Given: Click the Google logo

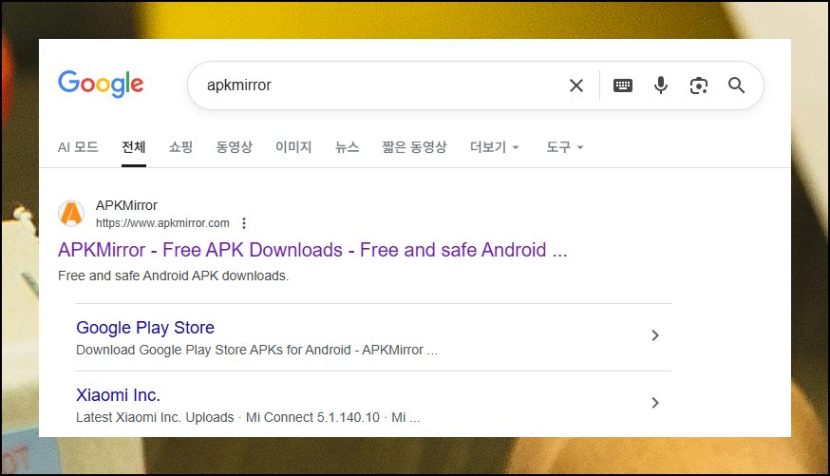Looking at the screenshot, I should pyautogui.click(x=101, y=84).
